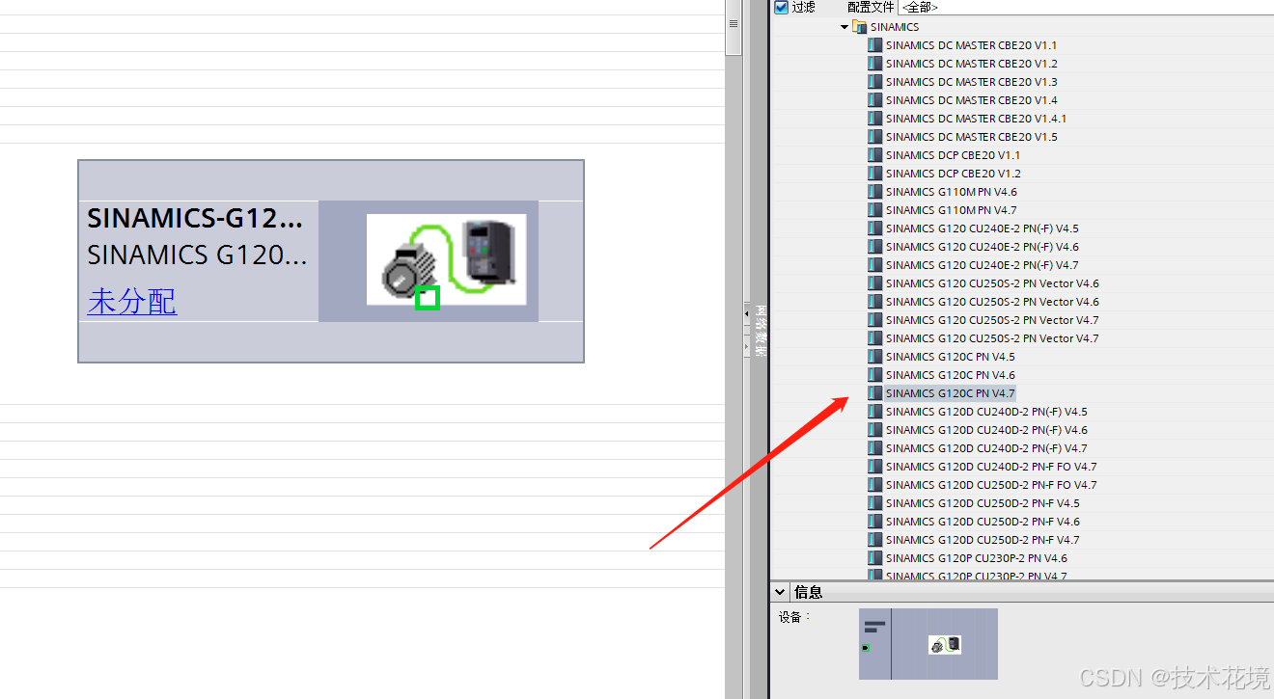Click the device preview thumbnail in 信息 panel
Viewport: 1274px width, 699px height.
tap(928, 644)
